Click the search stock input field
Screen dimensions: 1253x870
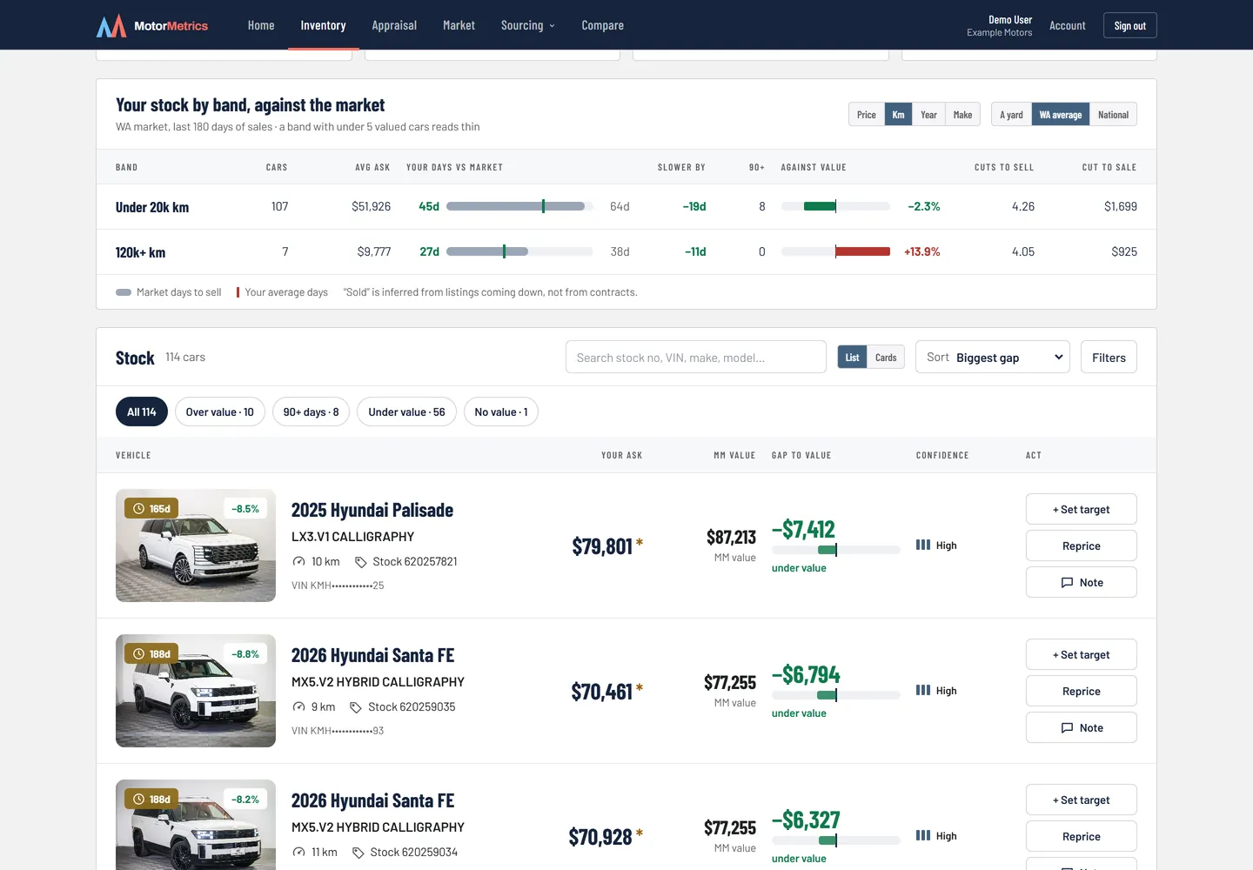pyautogui.click(x=696, y=358)
